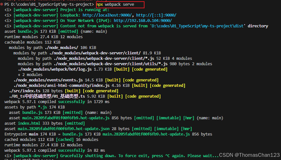Open the http://localhost:9000/ loopback link
The image size is (281, 160).
pyautogui.click(x=107, y=15)
